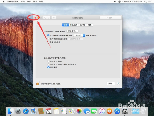Viewport: 154px width, 116px height.
Task: Toggle 停用自动登录 option
Action: (48, 42)
